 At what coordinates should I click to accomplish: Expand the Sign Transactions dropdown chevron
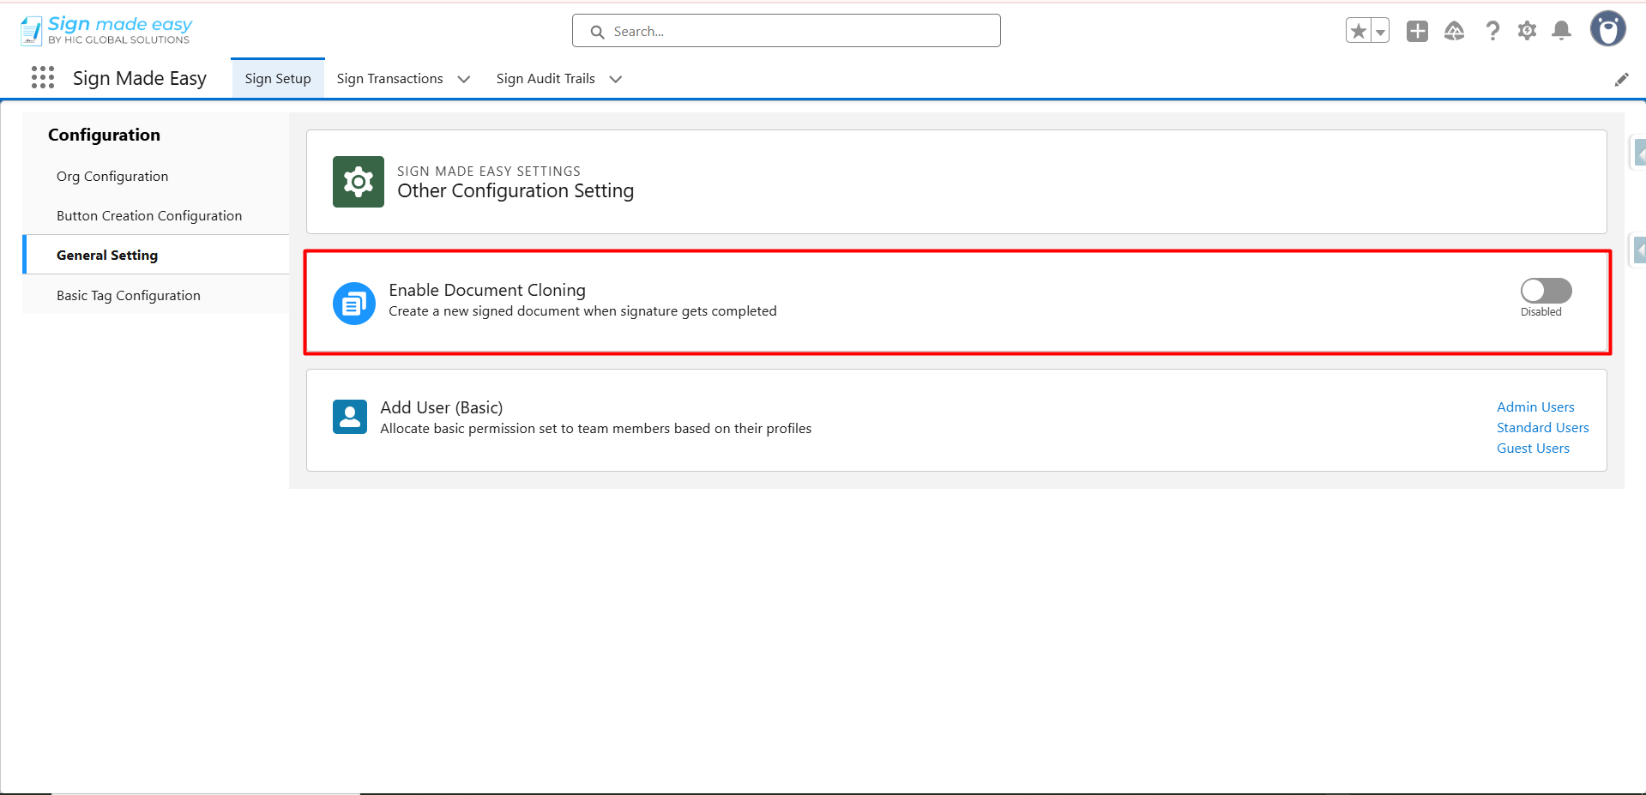coord(464,80)
